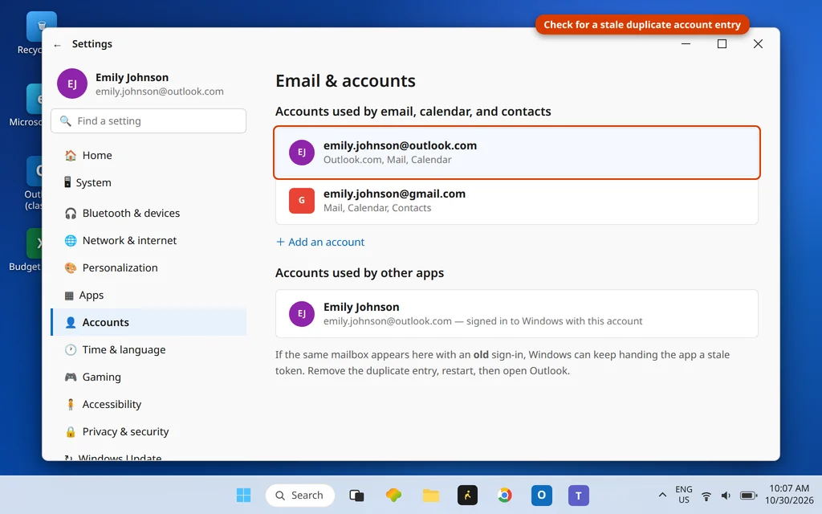The height and width of the screenshot is (514, 822).
Task: Show hidden tray icons chevron
Action: tap(662, 495)
